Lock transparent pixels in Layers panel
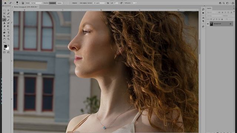 pyautogui.click(x=211, y=19)
